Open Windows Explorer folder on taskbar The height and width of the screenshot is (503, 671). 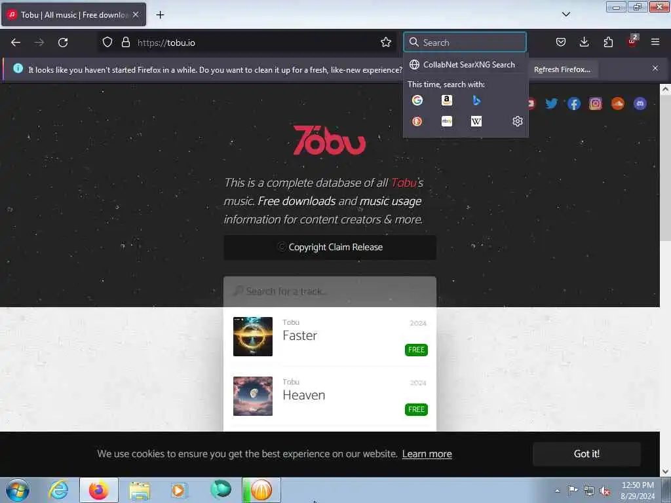coord(140,490)
